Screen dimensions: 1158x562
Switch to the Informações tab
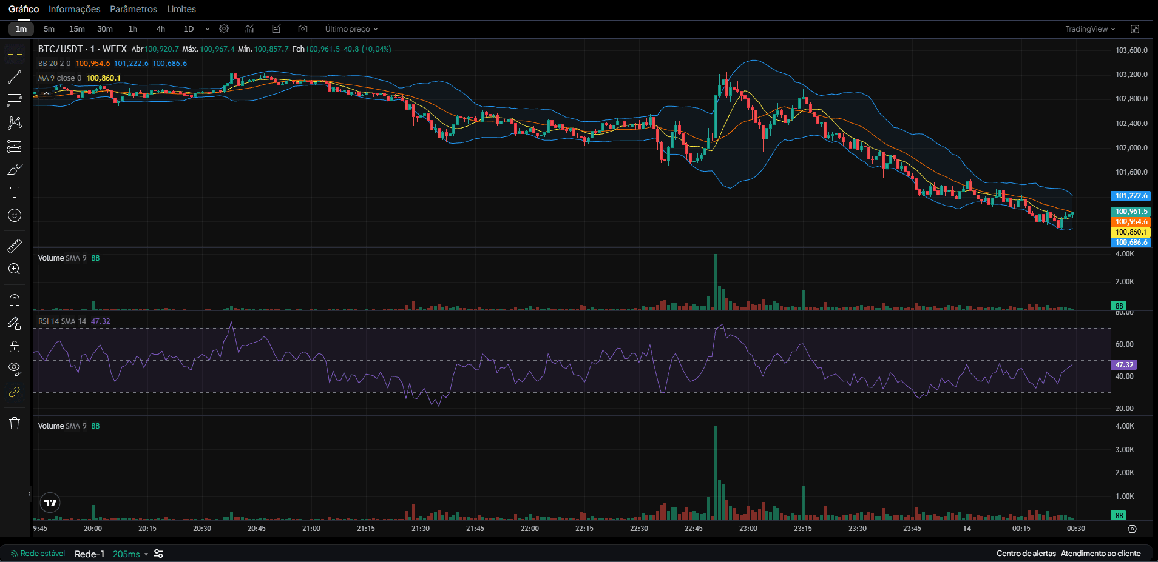pos(74,9)
